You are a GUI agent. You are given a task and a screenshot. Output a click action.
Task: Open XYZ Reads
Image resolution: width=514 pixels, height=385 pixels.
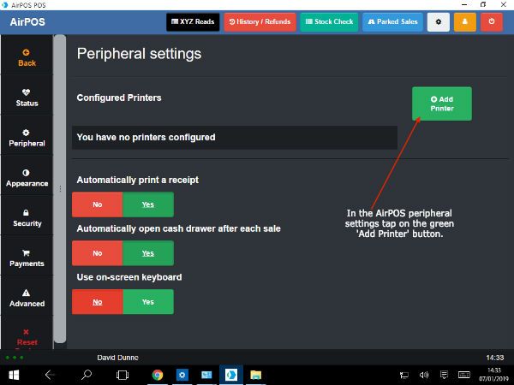(193, 22)
